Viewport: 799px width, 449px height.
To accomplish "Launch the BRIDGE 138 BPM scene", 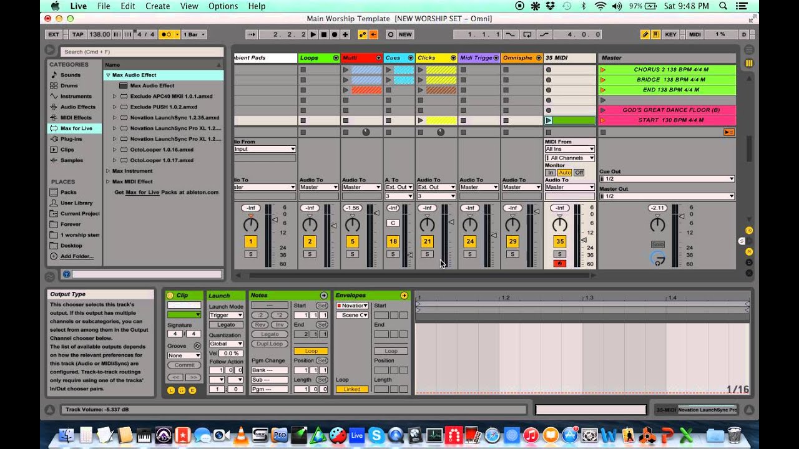I will 603,80.
